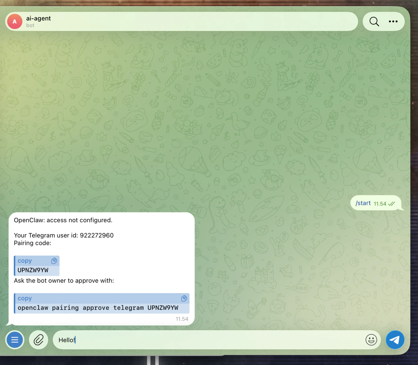Click the ai-agent avatar icon
This screenshot has width=418, height=365.
pos(15,21)
